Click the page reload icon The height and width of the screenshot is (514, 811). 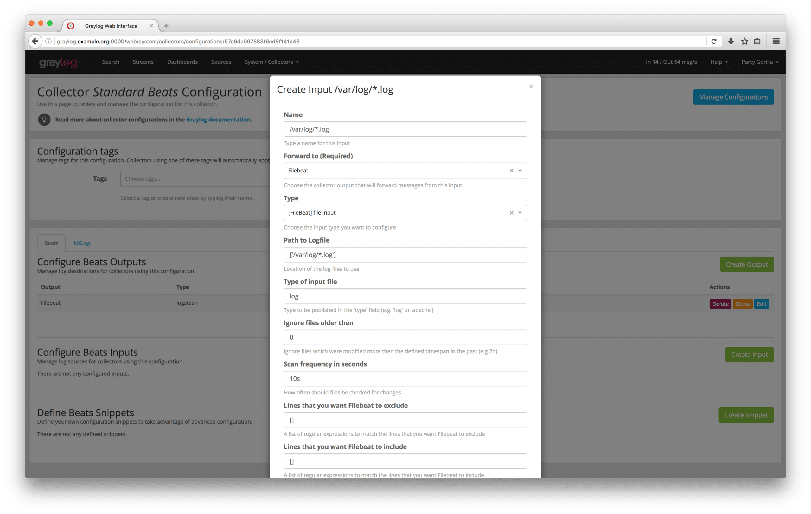(x=714, y=42)
